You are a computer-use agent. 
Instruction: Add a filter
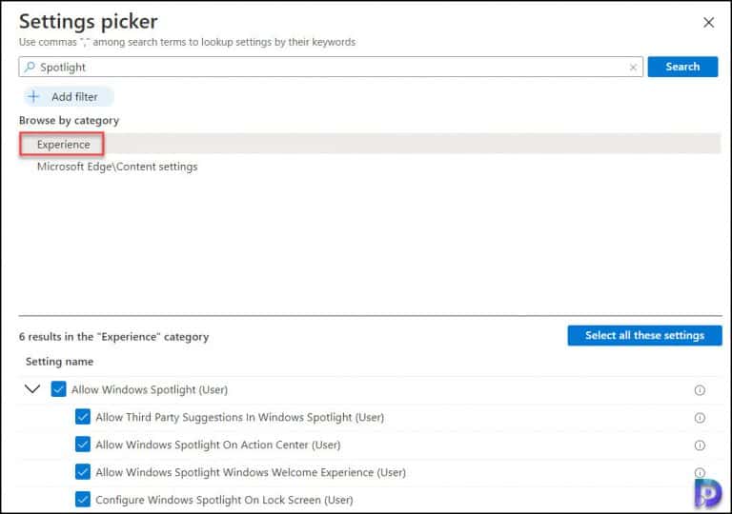[x=69, y=96]
